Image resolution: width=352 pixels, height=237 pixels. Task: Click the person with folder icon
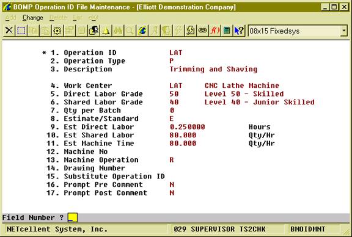[x=94, y=31]
